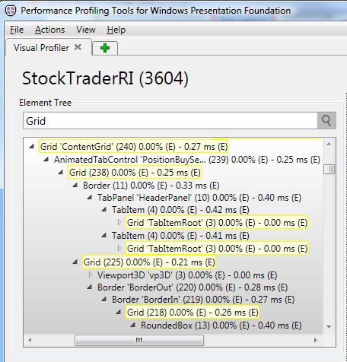This screenshot has width=347, height=362.
Task: Select the Grid (225) tree item
Action: click(x=149, y=262)
